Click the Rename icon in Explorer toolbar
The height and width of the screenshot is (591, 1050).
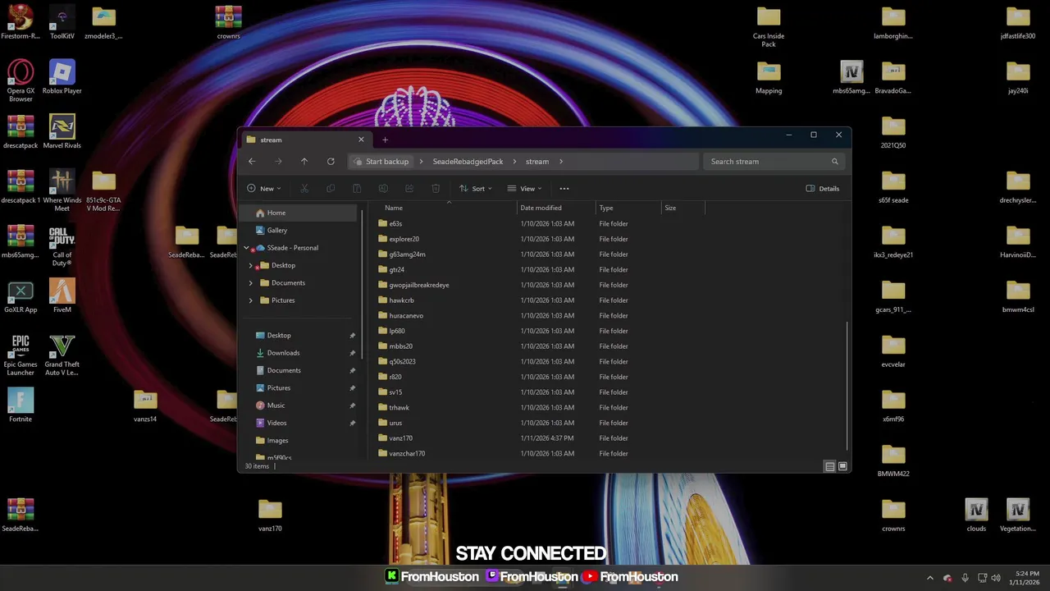coord(383,189)
